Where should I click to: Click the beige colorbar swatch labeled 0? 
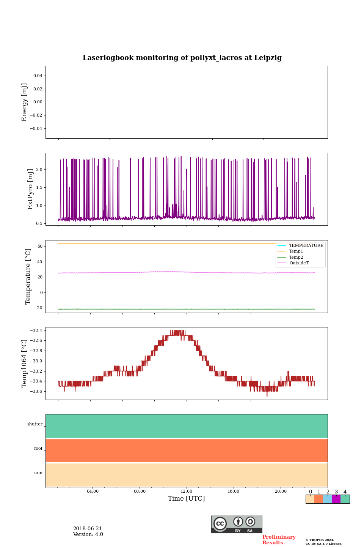click(310, 499)
